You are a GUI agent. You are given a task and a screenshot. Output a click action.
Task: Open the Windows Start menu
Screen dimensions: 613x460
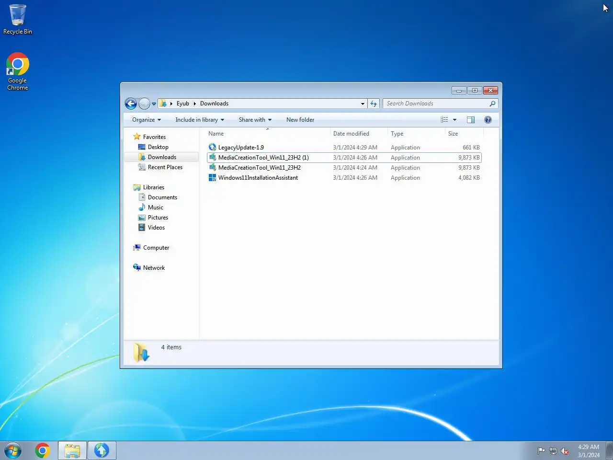tap(13, 450)
